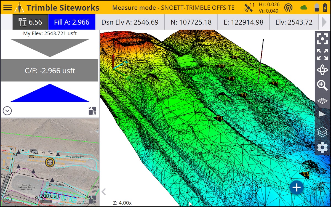
Task: Click the fullscreen expand arrows icon
Action: coord(322,54)
